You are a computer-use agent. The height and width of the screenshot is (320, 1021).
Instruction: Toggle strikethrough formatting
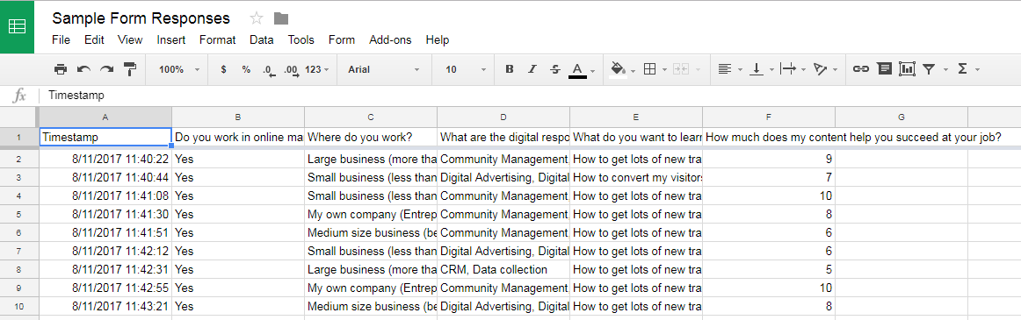[x=554, y=69]
